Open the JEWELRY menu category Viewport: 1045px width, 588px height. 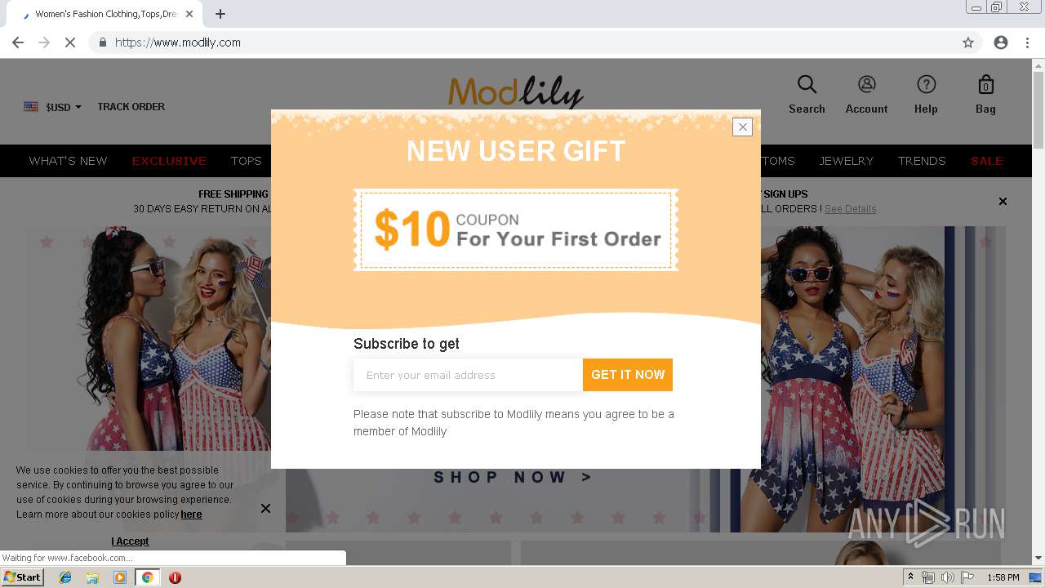(846, 161)
